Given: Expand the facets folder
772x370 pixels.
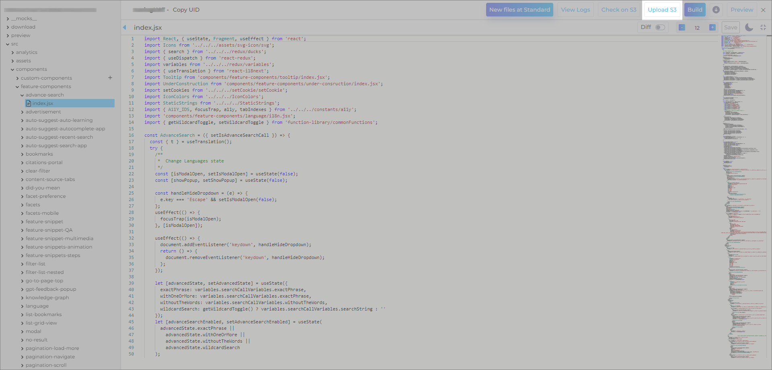Looking at the screenshot, I should pos(33,205).
